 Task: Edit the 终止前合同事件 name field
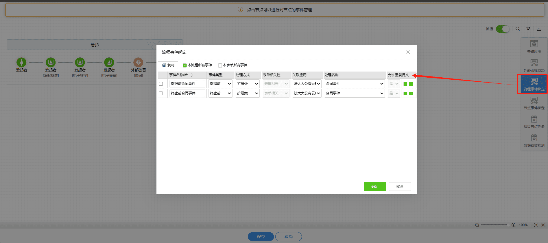pos(187,93)
